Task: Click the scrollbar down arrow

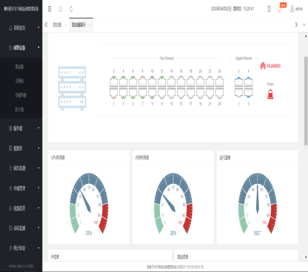Action: point(306,257)
